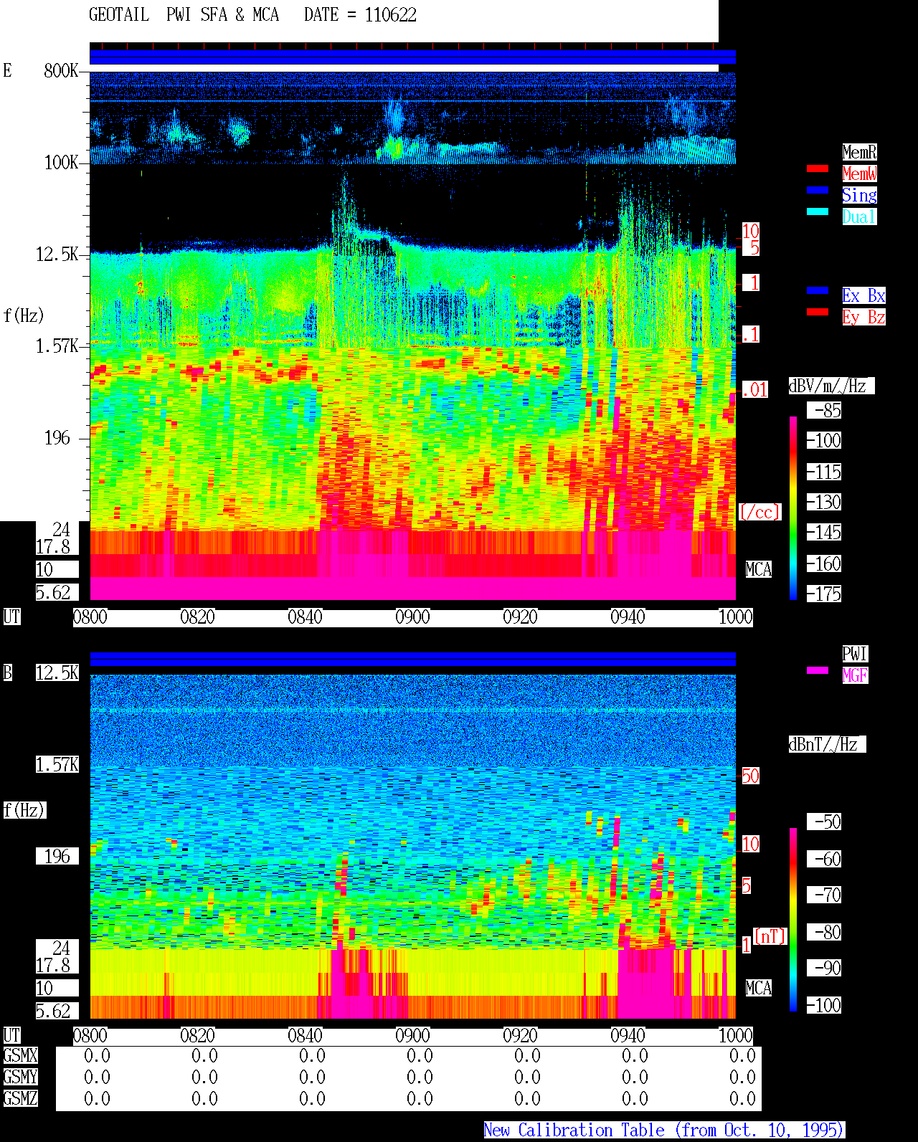
Task: Click the blue status bar above the B spectrogram
Action: pyautogui.click(x=412, y=660)
